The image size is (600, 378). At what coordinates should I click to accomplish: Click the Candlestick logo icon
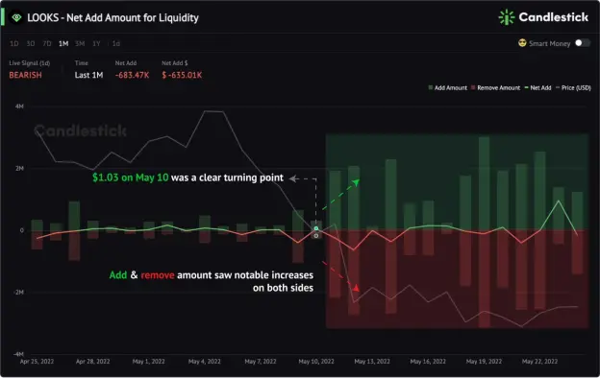[507, 17]
